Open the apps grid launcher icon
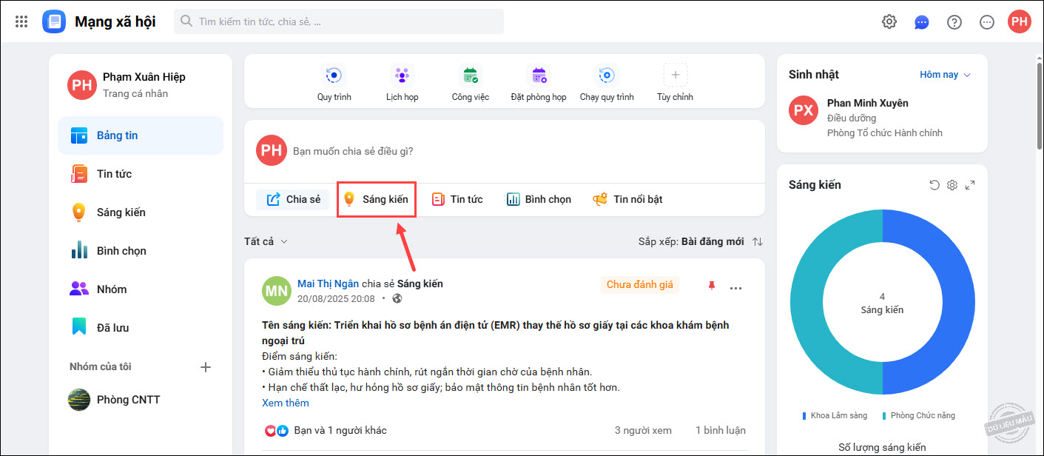 tap(21, 21)
